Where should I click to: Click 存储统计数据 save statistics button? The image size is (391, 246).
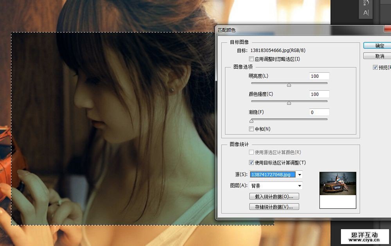pos(274,207)
